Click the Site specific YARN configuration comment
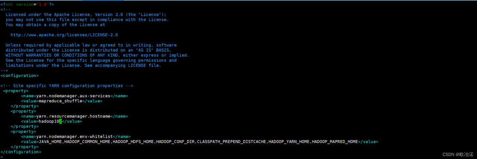Viewport: 477px width, 159px height. pos(67,85)
